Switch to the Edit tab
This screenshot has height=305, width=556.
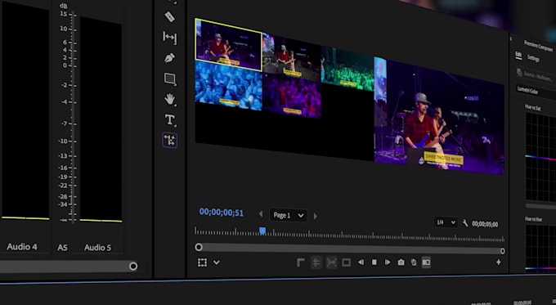(x=518, y=55)
